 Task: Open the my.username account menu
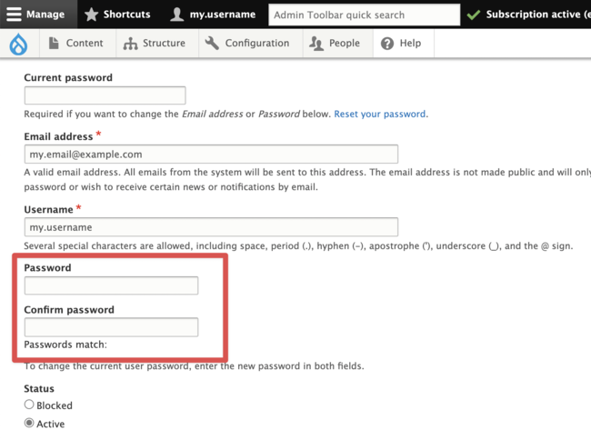tap(223, 15)
